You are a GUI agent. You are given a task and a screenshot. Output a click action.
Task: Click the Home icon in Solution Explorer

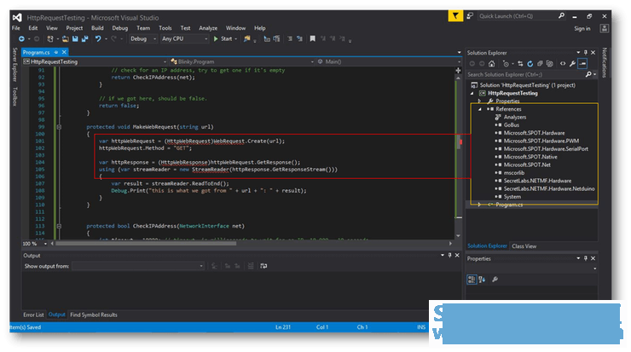tap(491, 64)
